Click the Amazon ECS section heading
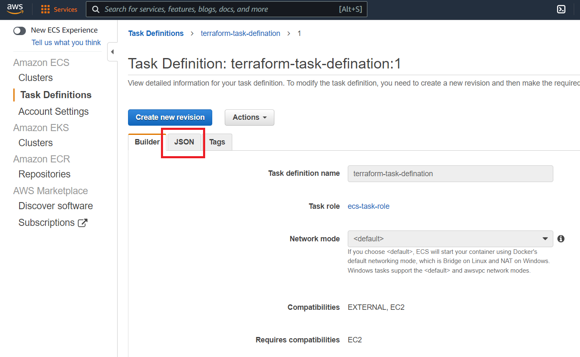 coord(41,63)
